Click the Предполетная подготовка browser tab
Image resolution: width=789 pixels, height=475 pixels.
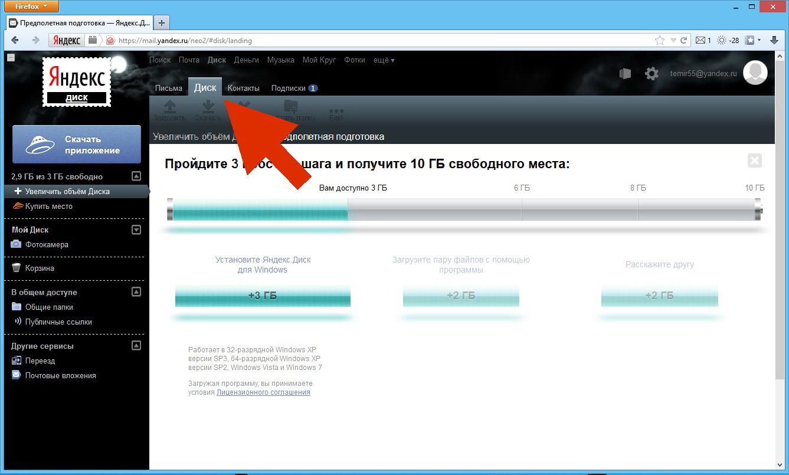[x=80, y=23]
